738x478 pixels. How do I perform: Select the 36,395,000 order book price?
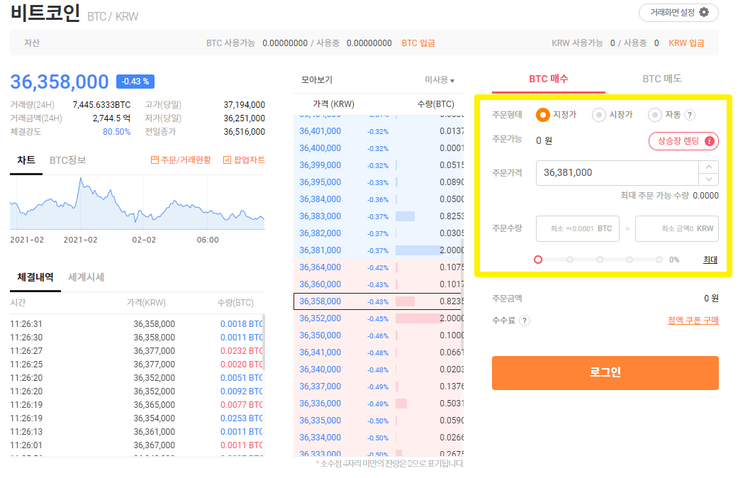(320, 182)
